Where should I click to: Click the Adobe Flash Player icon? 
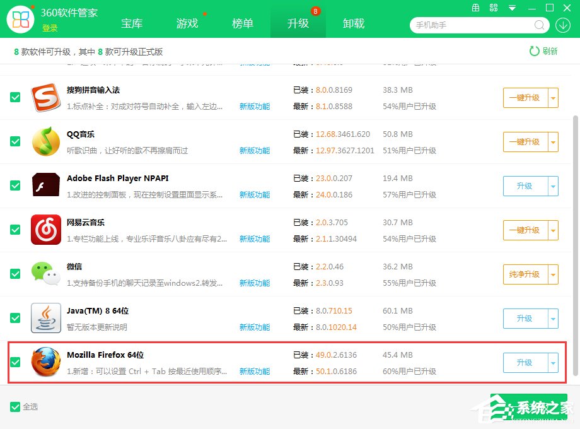45,185
